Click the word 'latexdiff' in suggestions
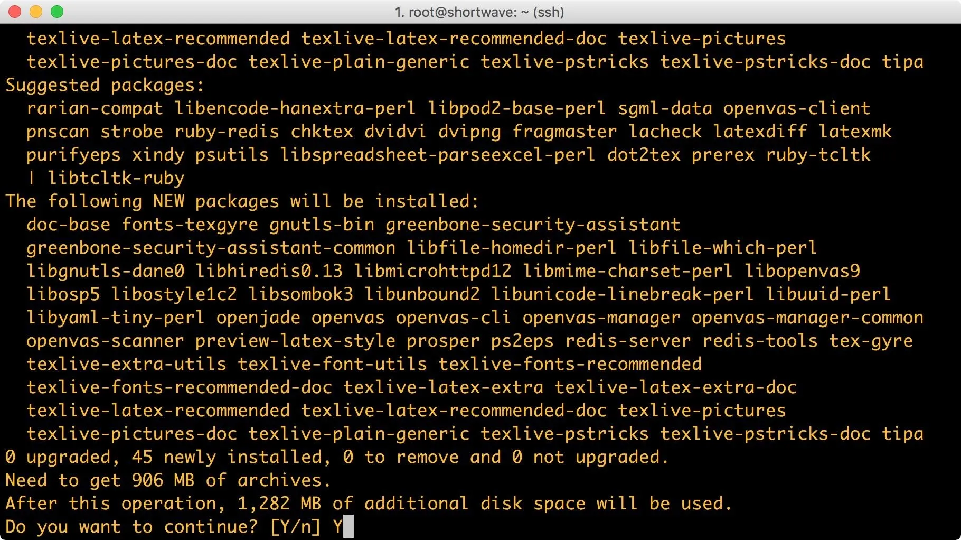This screenshot has height=540, width=961. [760, 132]
